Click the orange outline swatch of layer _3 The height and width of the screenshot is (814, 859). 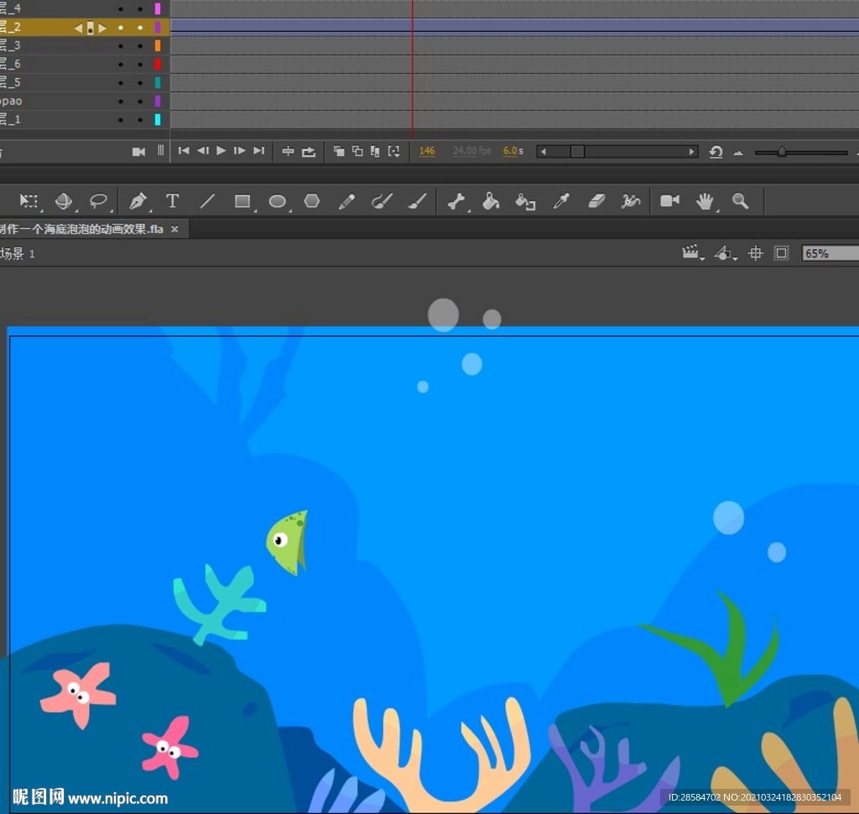[158, 46]
